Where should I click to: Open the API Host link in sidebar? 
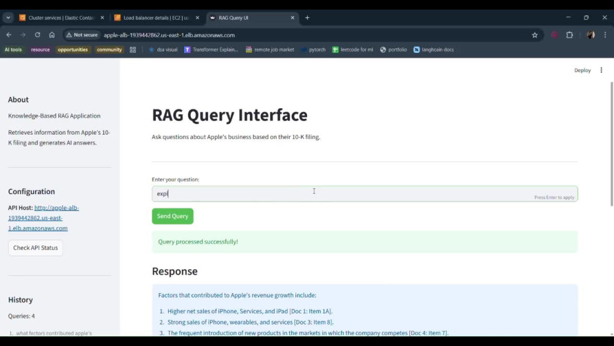coord(44,218)
